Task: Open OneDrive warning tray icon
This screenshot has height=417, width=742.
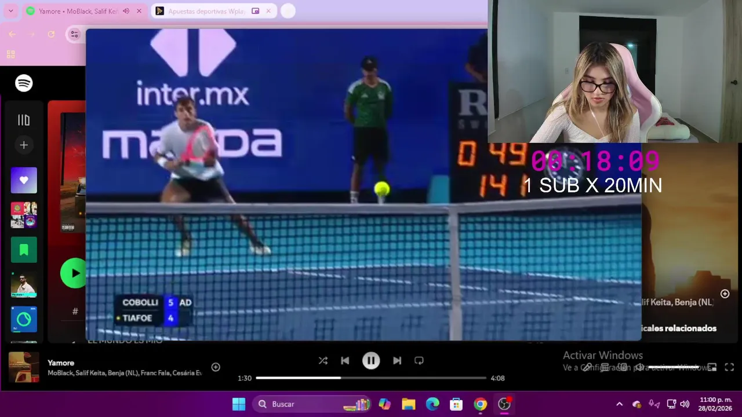Action: pyautogui.click(x=636, y=404)
